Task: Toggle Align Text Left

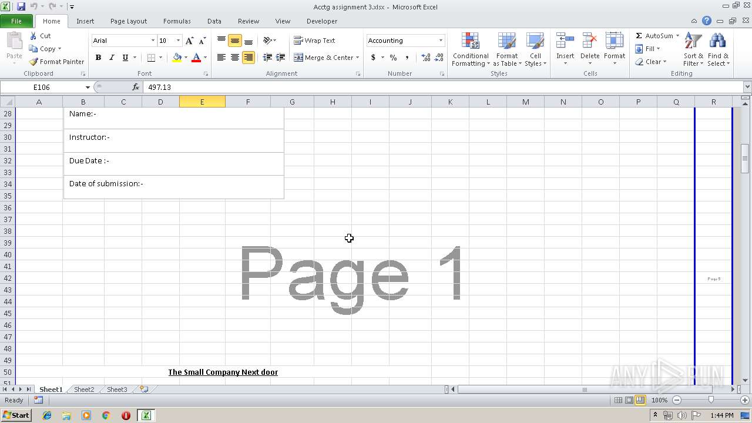Action: (x=221, y=58)
